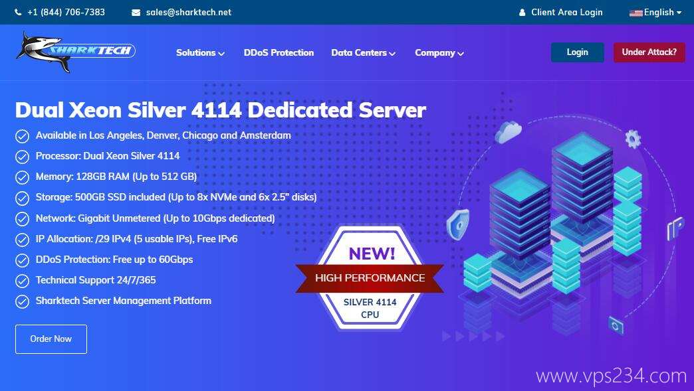This screenshot has width=694, height=391.
Task: Click the shield icon in the illustration
Action: click(x=457, y=224)
